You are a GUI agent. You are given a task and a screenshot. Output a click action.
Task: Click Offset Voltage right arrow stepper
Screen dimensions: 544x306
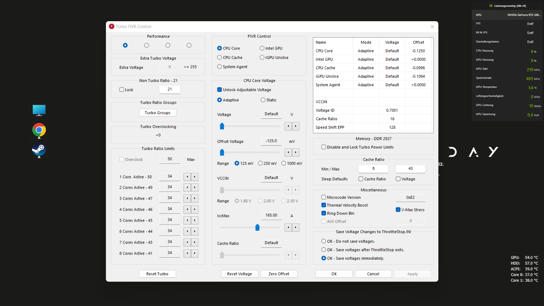click(x=296, y=152)
